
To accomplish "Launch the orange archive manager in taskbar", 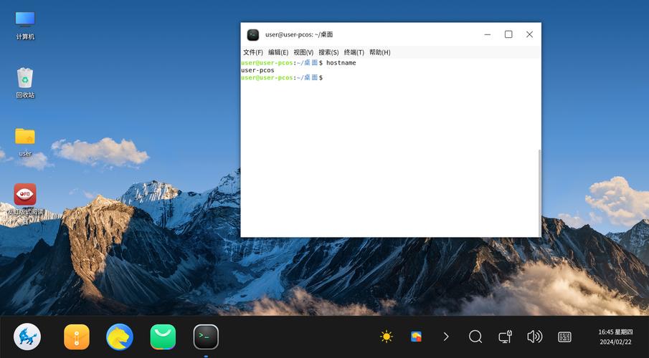I will pyautogui.click(x=77, y=337).
